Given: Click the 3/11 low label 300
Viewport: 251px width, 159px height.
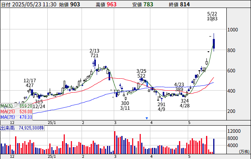Looking at the screenshot, I should [x=125, y=103].
